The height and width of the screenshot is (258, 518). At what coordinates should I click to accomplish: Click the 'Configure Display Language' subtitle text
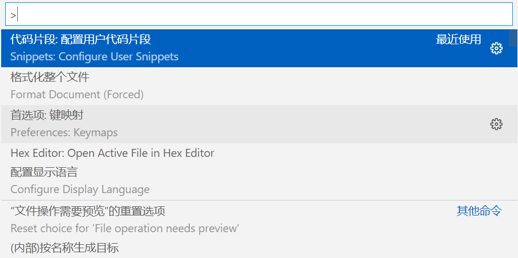80,189
